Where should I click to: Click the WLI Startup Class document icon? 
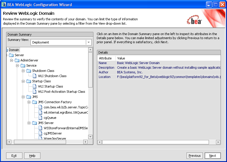tap(35, 86)
